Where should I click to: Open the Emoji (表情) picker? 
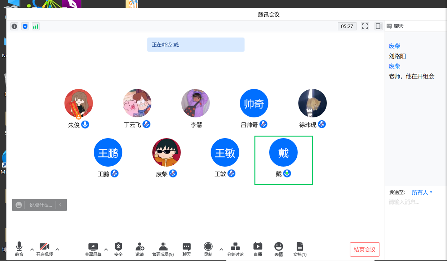pos(279,249)
